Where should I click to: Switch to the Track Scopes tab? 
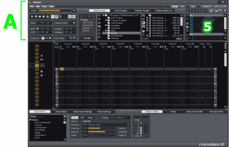(121, 11)
